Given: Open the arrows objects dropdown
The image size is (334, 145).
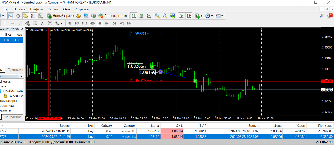Looking at the screenshot, I should pyautogui.click(x=59, y=23).
